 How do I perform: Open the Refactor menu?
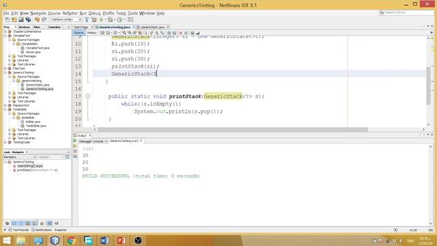click(70, 13)
